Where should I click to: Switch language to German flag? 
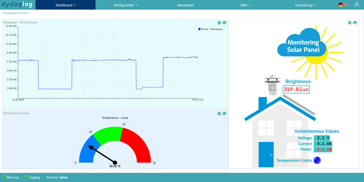[x=341, y=5]
